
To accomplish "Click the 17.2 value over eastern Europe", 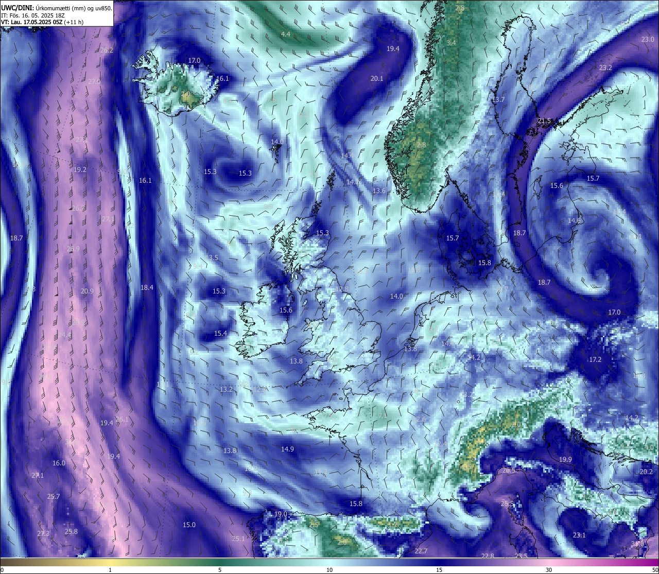I will pos(595,359).
